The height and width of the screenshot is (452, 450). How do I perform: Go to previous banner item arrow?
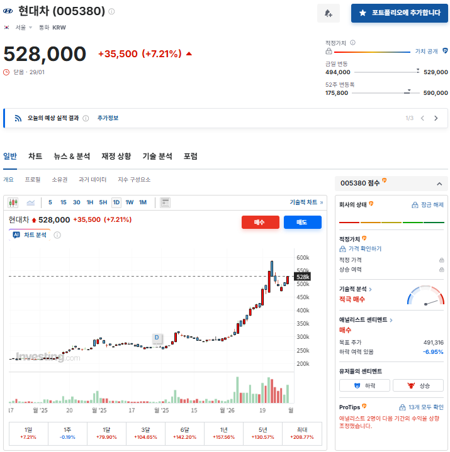tap(422, 118)
